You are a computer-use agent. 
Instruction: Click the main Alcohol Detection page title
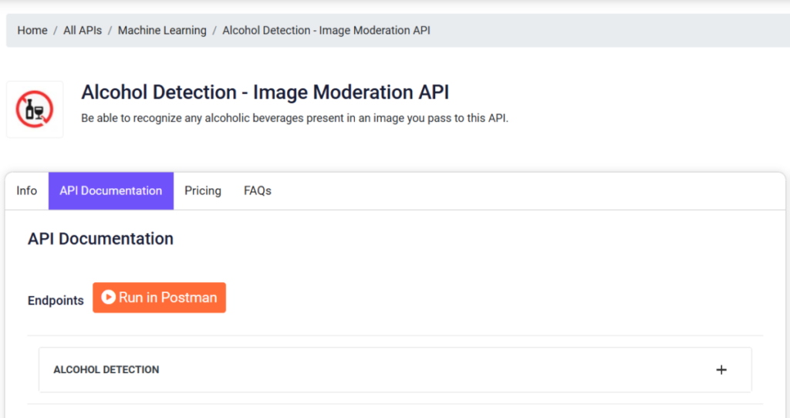tap(265, 93)
